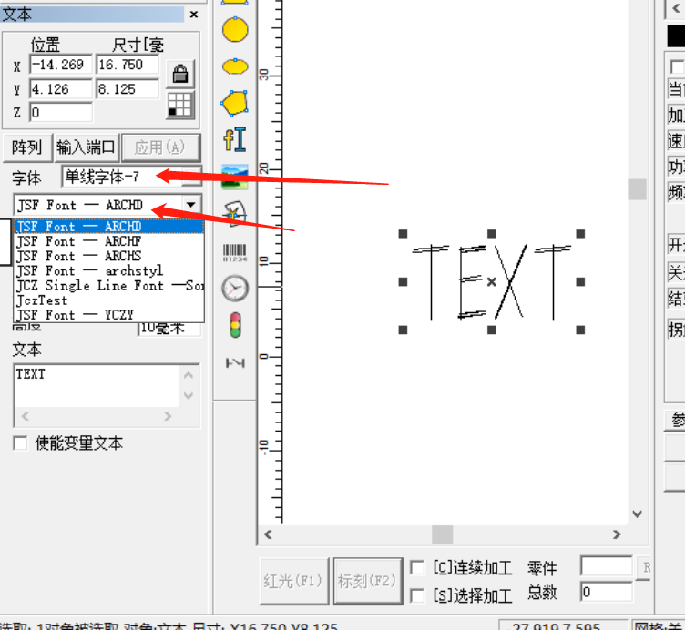
Task: Click the X position field
Action: [x=61, y=65]
